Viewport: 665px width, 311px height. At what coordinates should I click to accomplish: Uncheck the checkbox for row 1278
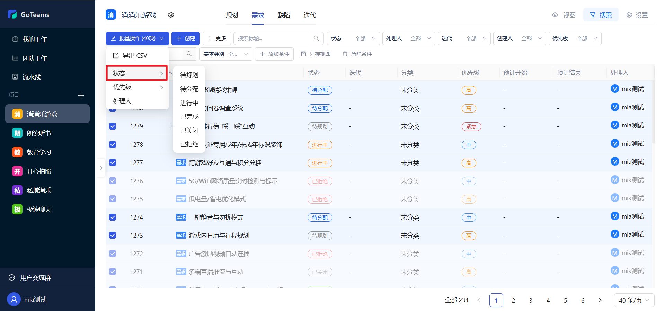point(113,144)
